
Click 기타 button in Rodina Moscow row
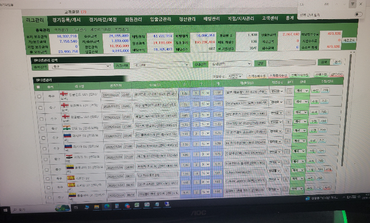322,140
